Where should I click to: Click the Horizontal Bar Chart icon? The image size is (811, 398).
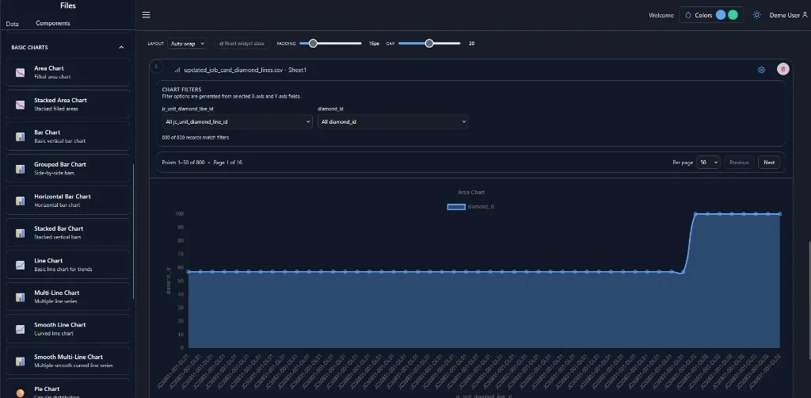click(20, 201)
